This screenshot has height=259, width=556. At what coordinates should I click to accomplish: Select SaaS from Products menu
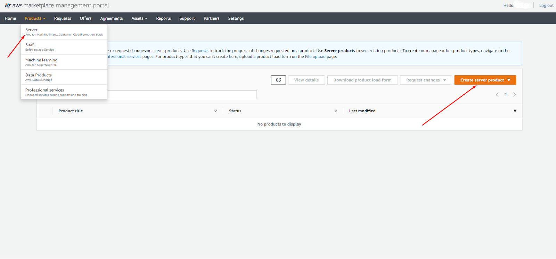point(64,47)
